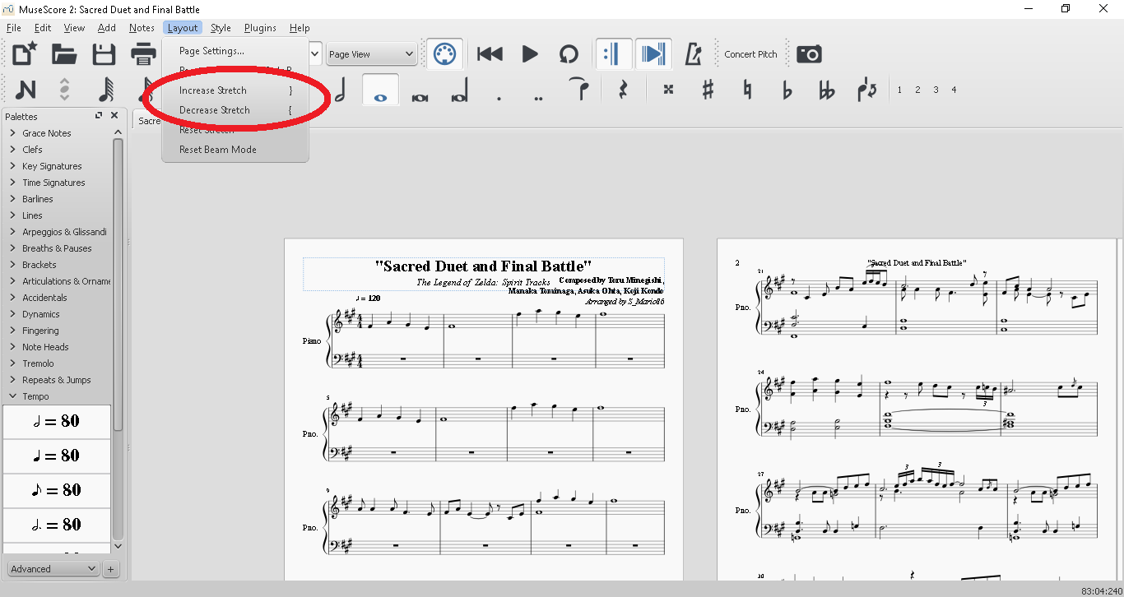1124x597 pixels.
Task: Select voice 4
Action: (x=954, y=90)
